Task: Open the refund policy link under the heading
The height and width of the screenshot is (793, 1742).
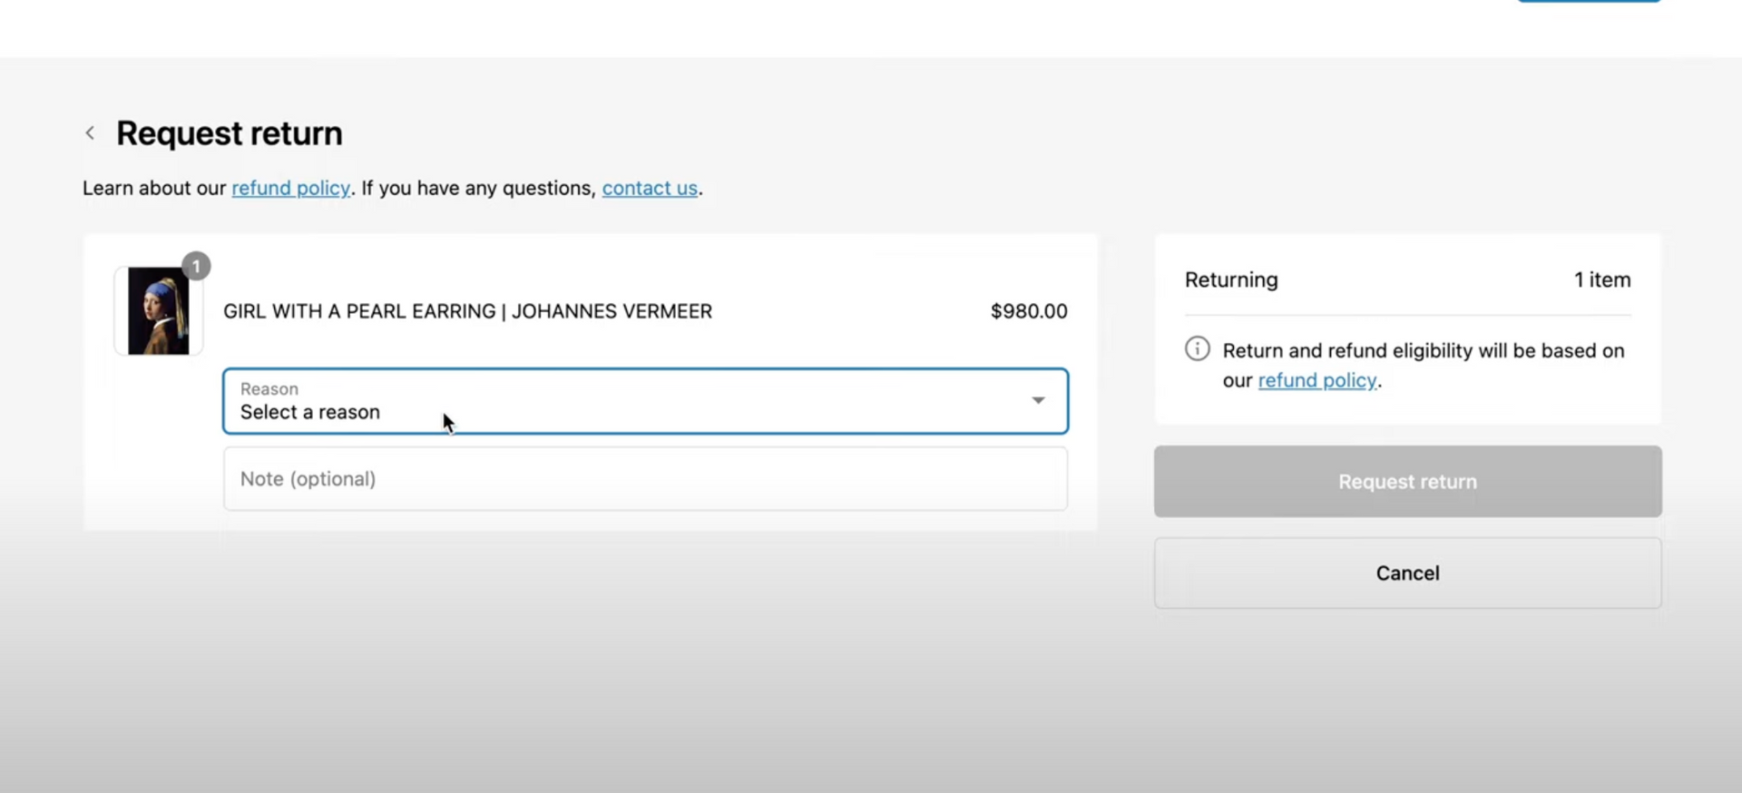Action: (290, 188)
